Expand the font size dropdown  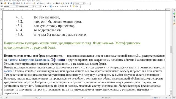[x=40, y=6]
